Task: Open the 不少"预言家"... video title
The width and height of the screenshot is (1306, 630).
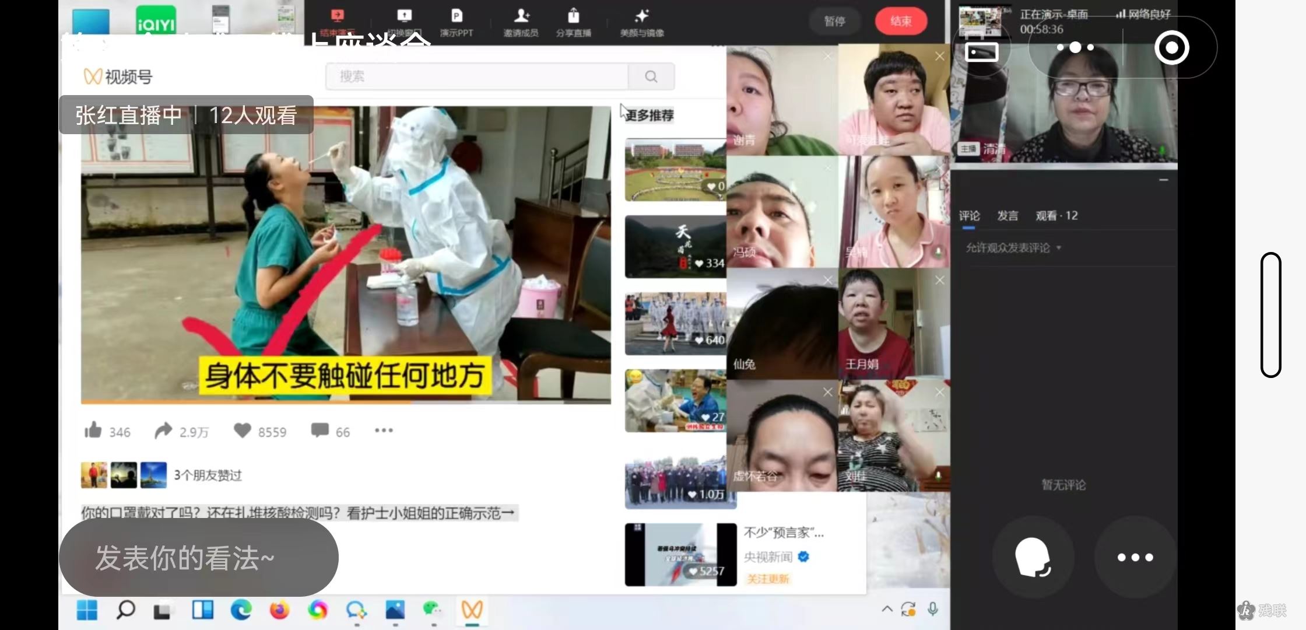Action: 784,533
